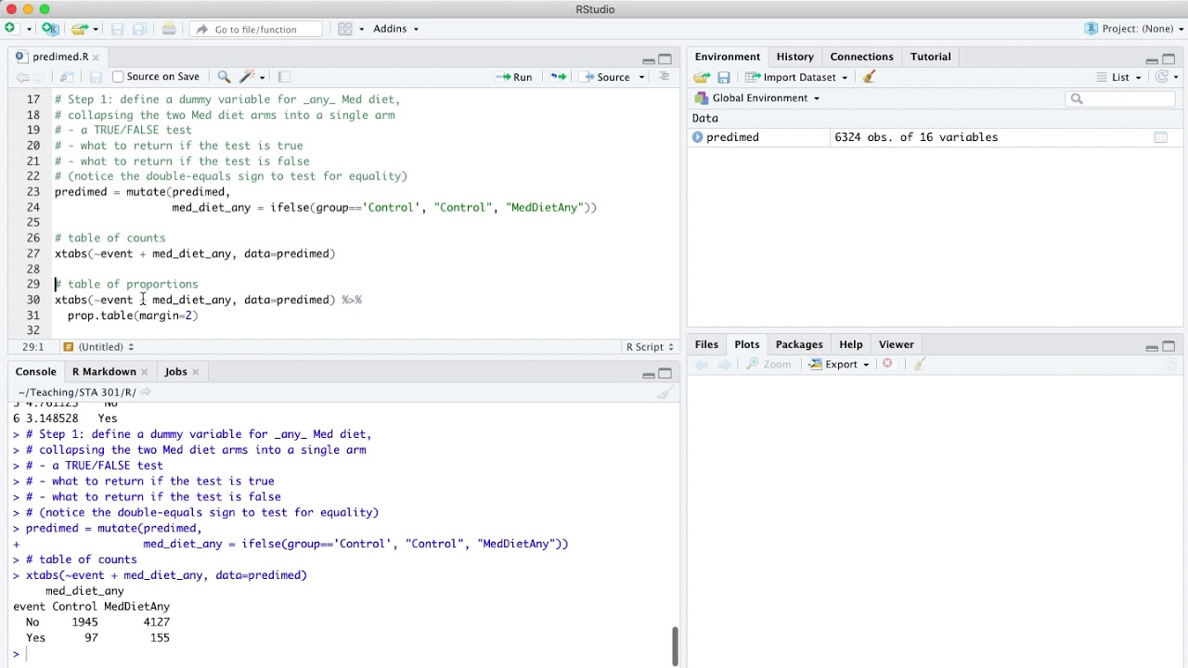Image resolution: width=1188 pixels, height=668 pixels.
Task: Expand the recent files dropdown arrow
Action: pos(96,29)
